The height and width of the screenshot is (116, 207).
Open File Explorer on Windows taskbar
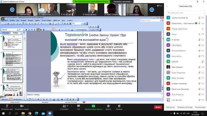[x=23, y=113]
